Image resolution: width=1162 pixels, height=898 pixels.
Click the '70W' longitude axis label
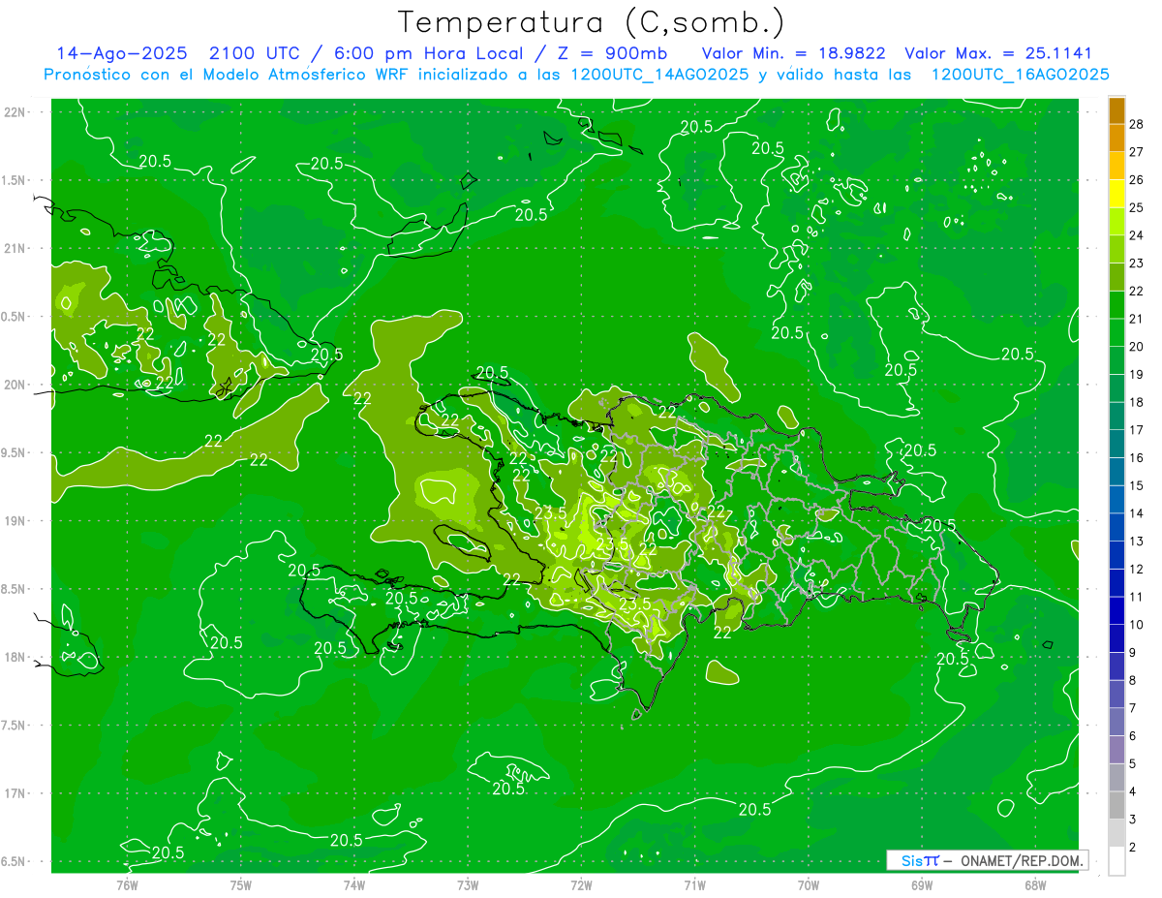pos(809,884)
